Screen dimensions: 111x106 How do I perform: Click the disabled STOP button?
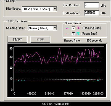pyautogui.click(x=40, y=39)
